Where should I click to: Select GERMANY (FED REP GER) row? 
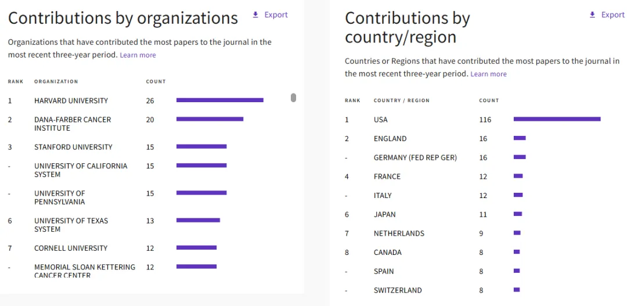[x=415, y=157]
